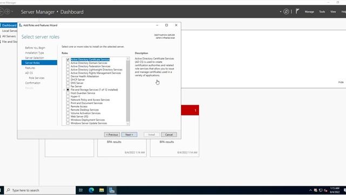Viewport: 346px width, 195px height.
Task: Go to Role Services wizard step
Action: point(37,78)
